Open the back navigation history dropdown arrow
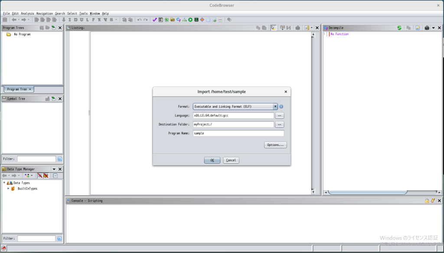The image size is (444, 253). pyautogui.click(x=19, y=20)
